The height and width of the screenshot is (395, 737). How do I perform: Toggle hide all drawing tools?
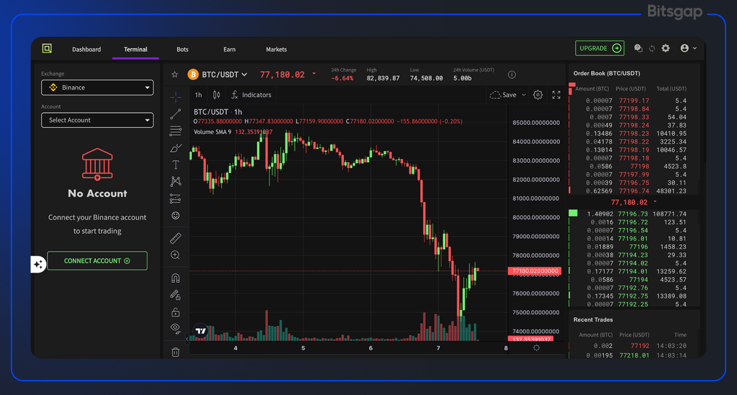tap(176, 328)
